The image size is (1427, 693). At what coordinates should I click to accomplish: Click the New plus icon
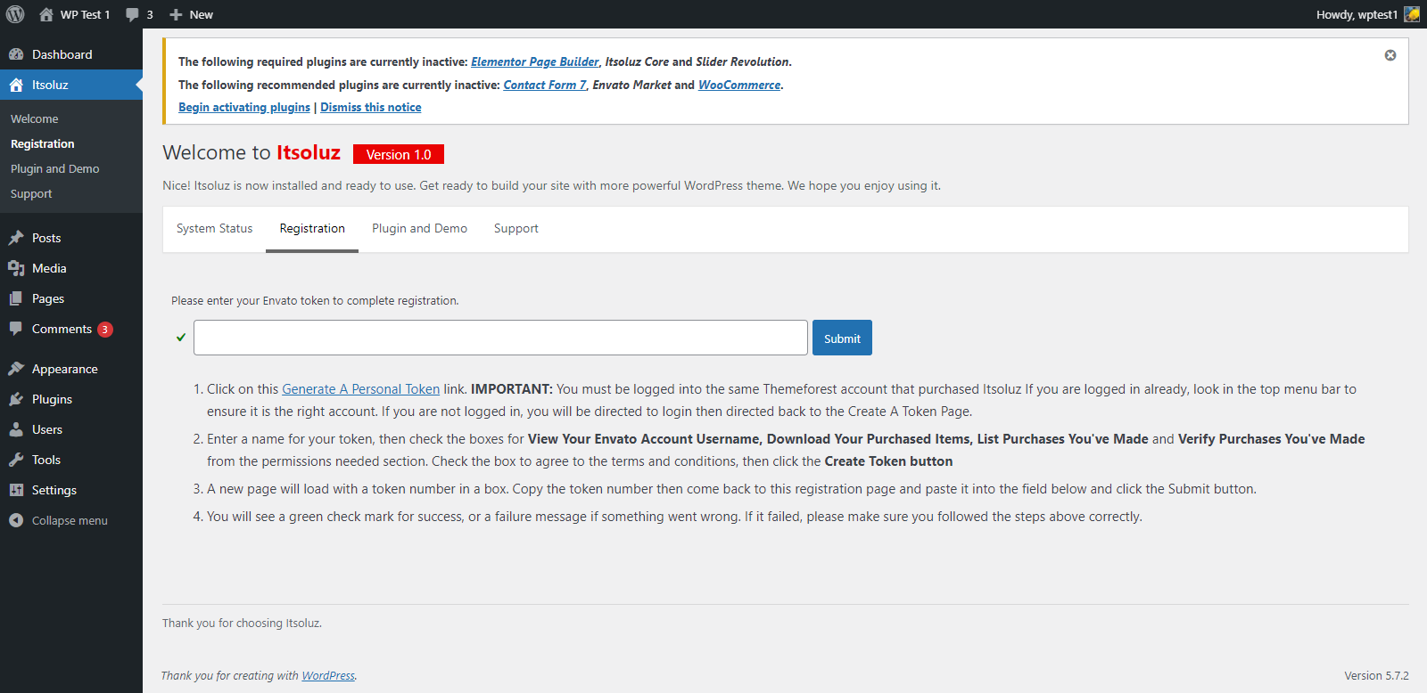(176, 14)
